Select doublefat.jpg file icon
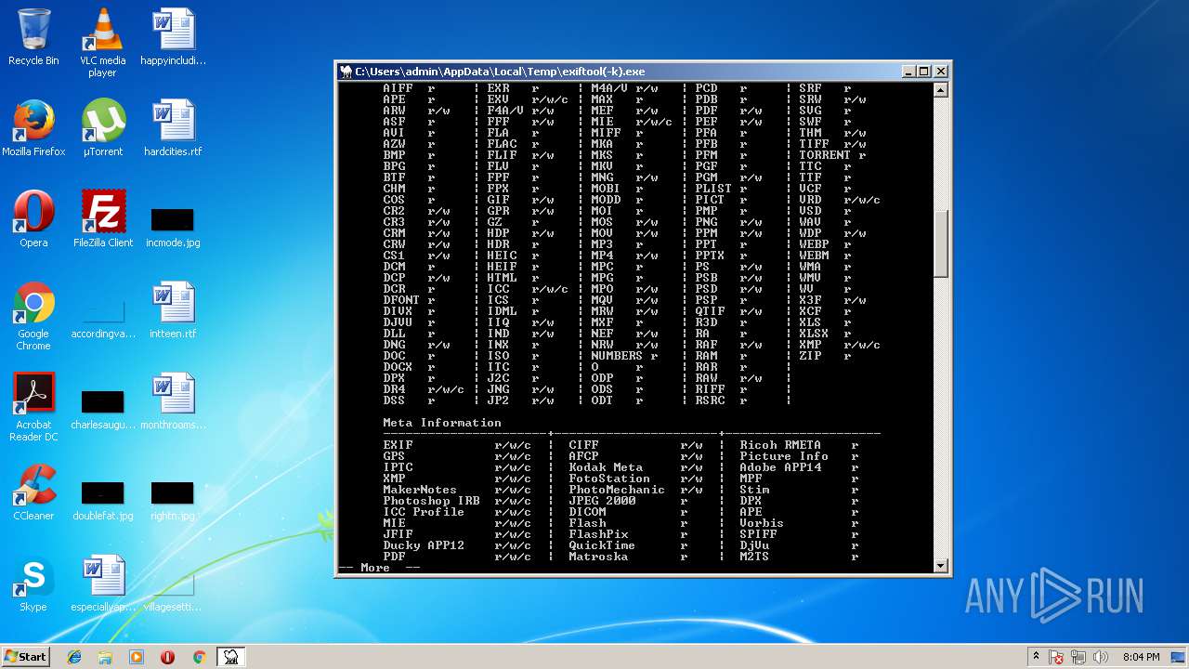This screenshot has width=1189, height=669. 102,500
